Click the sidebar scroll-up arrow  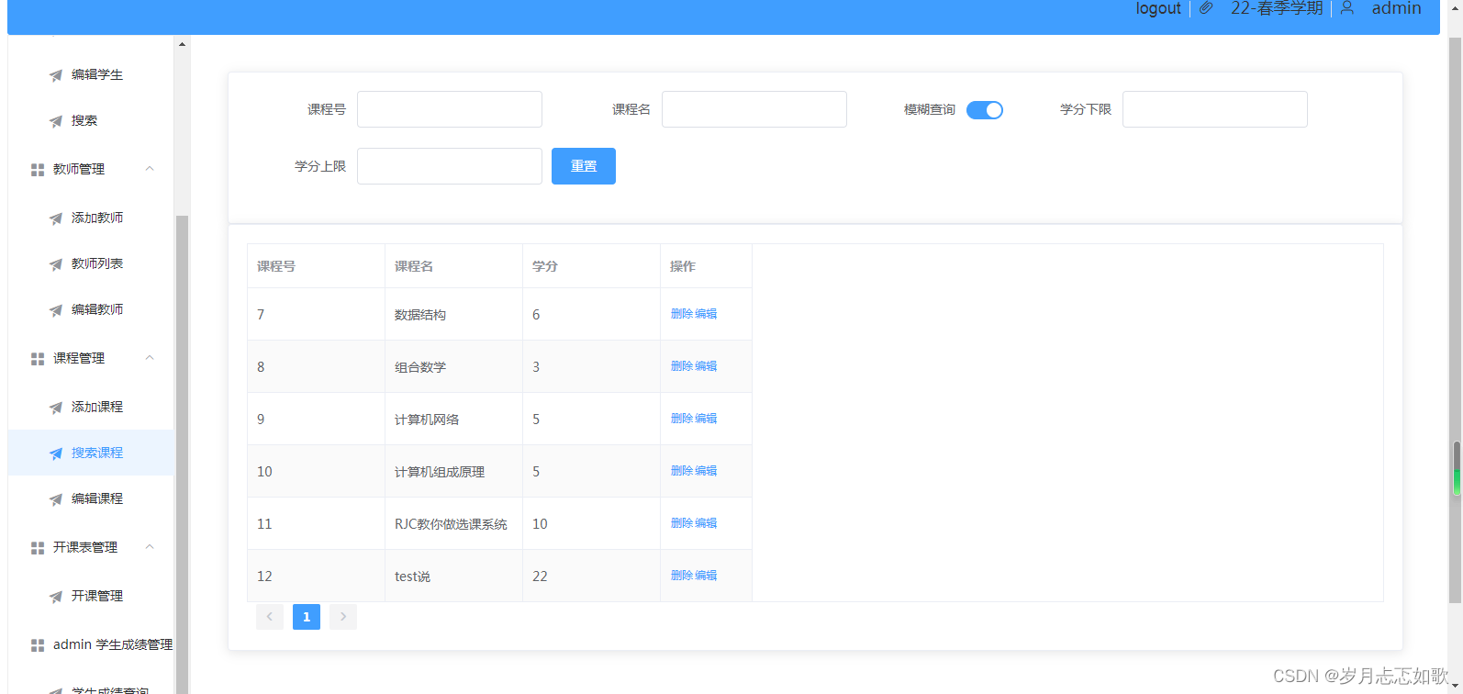182,44
